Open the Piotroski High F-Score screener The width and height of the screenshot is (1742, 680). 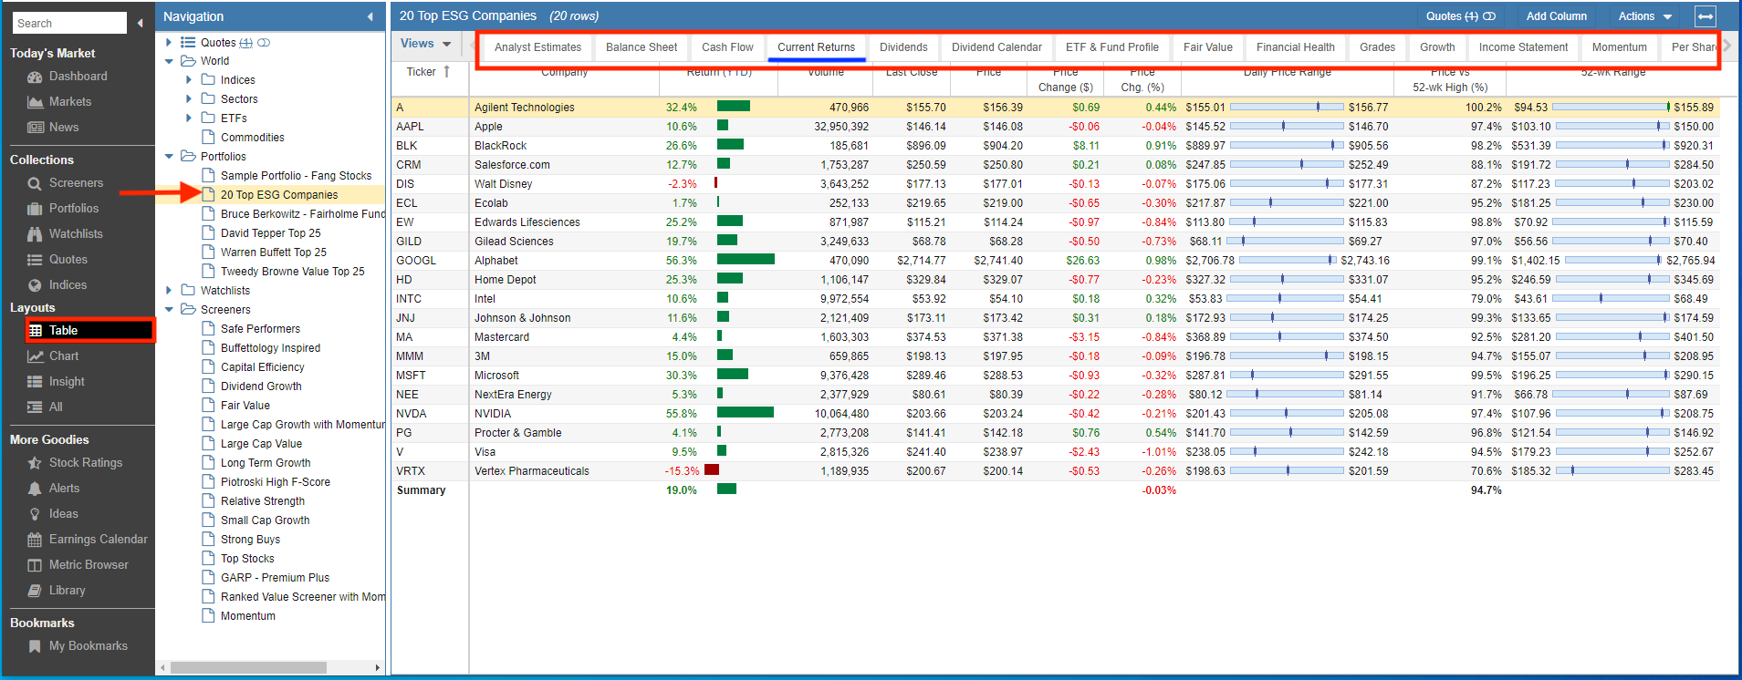[x=275, y=482]
